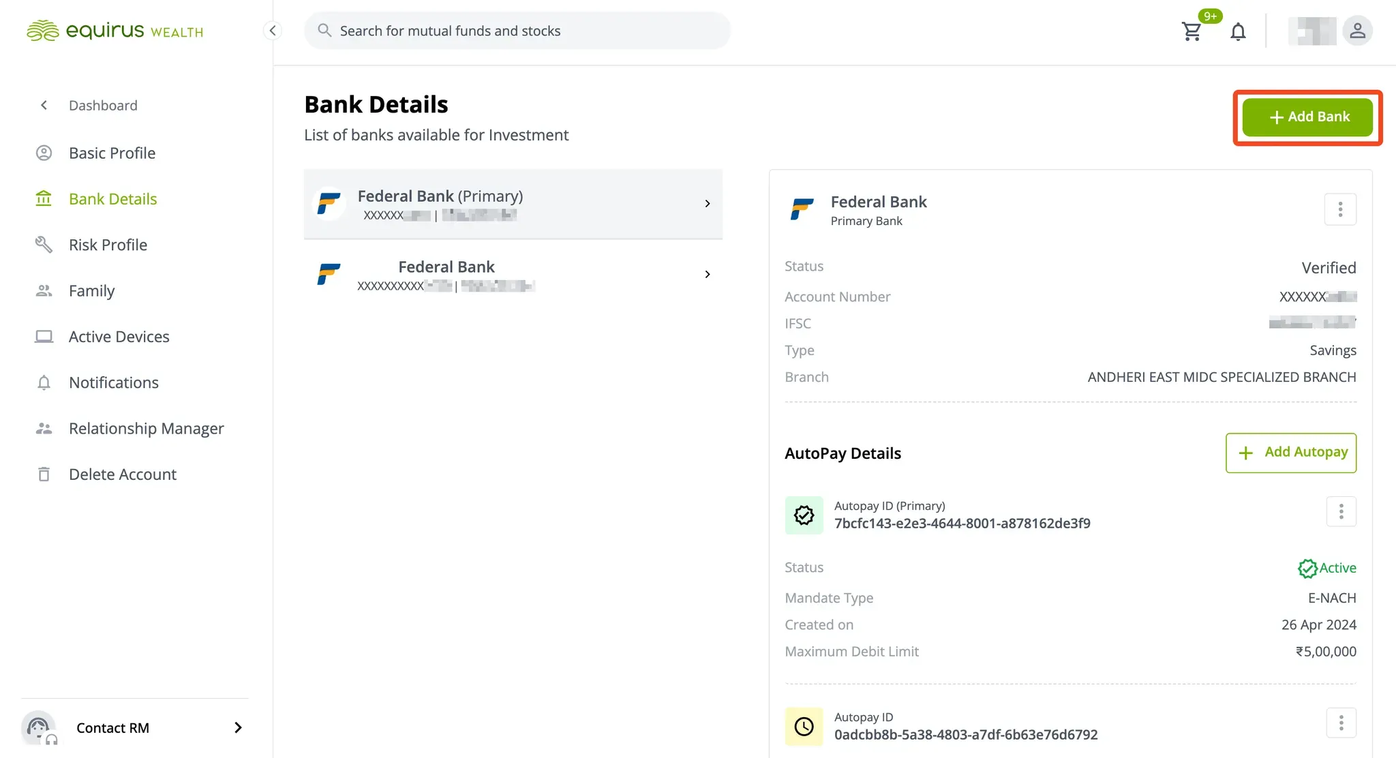Select the second Federal Bank list item

click(513, 275)
